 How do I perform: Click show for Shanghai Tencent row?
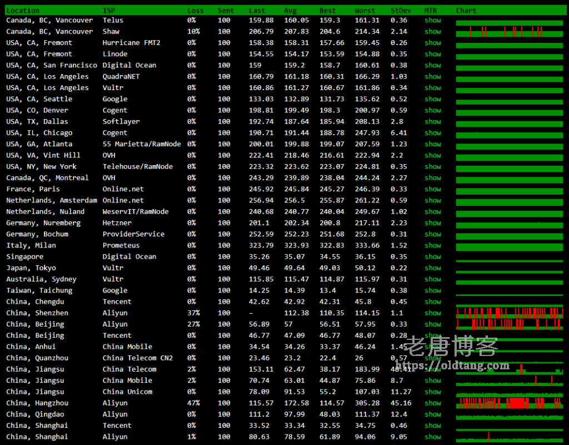[x=432, y=426]
